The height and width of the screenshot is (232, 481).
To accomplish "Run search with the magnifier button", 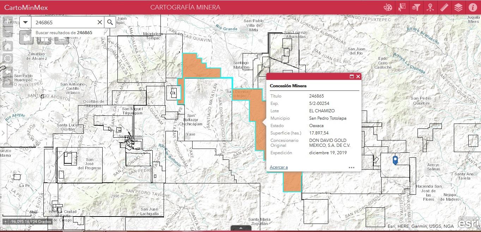I will click(110, 22).
